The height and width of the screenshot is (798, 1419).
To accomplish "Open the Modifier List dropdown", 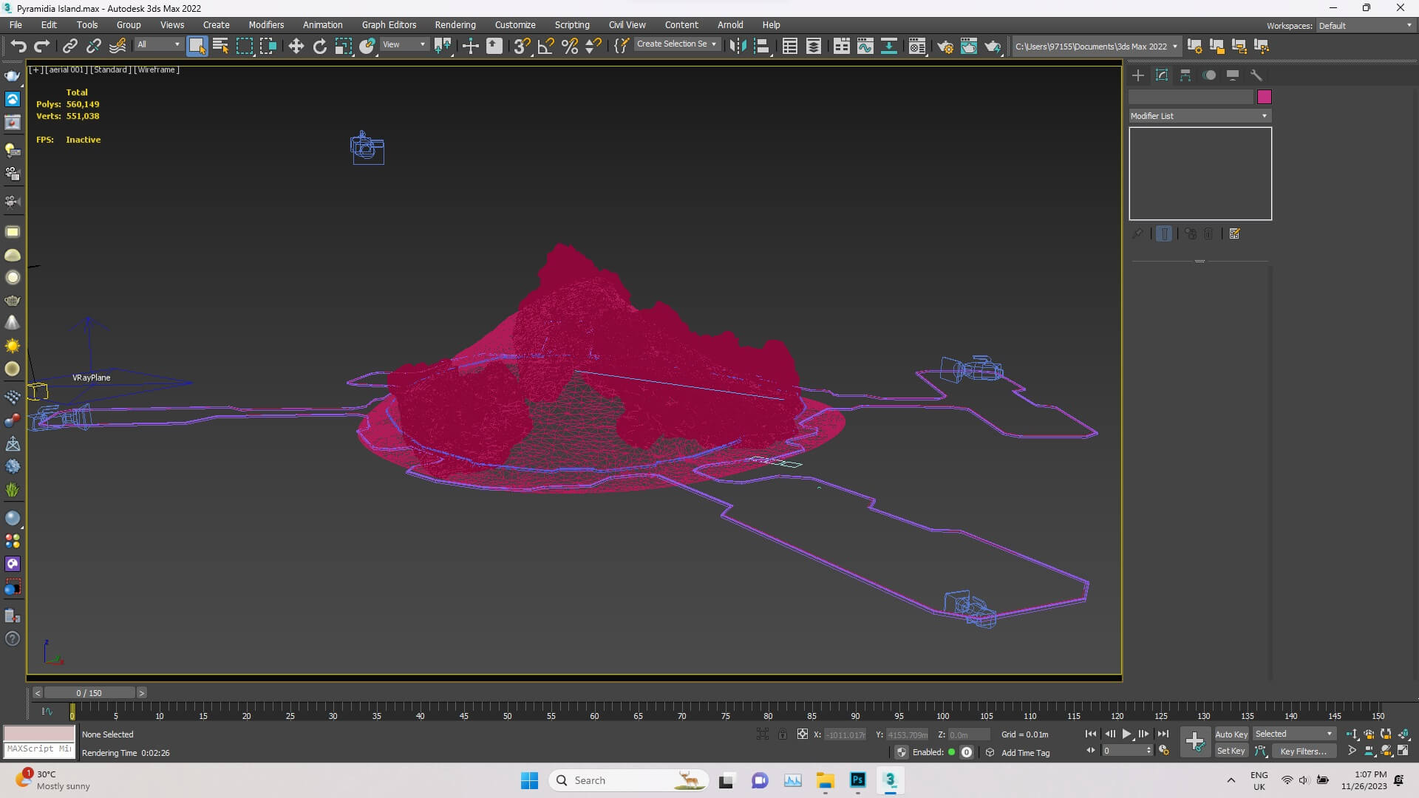I will (1199, 116).
